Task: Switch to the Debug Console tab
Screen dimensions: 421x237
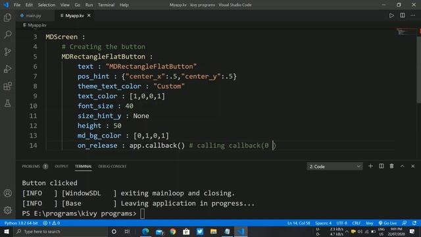Action: [x=112, y=167]
